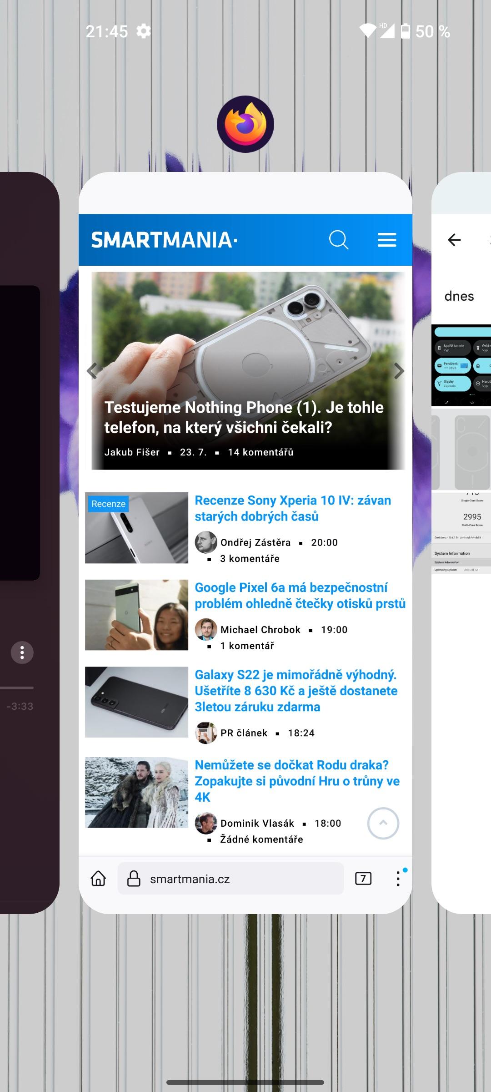Tap the bottom navigation gesture pill
This screenshot has height=1092, width=491.
245,1082
